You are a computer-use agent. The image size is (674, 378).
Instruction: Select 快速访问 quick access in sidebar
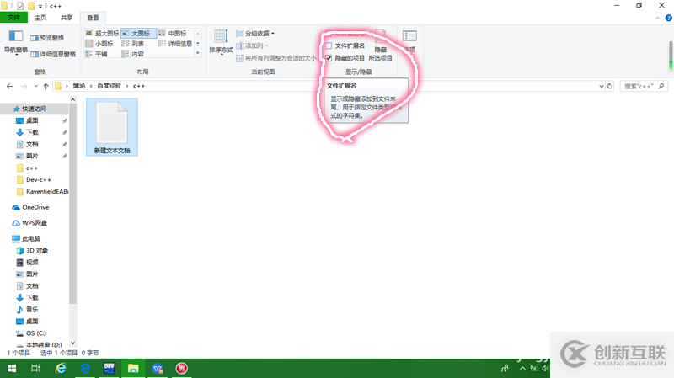click(34, 109)
